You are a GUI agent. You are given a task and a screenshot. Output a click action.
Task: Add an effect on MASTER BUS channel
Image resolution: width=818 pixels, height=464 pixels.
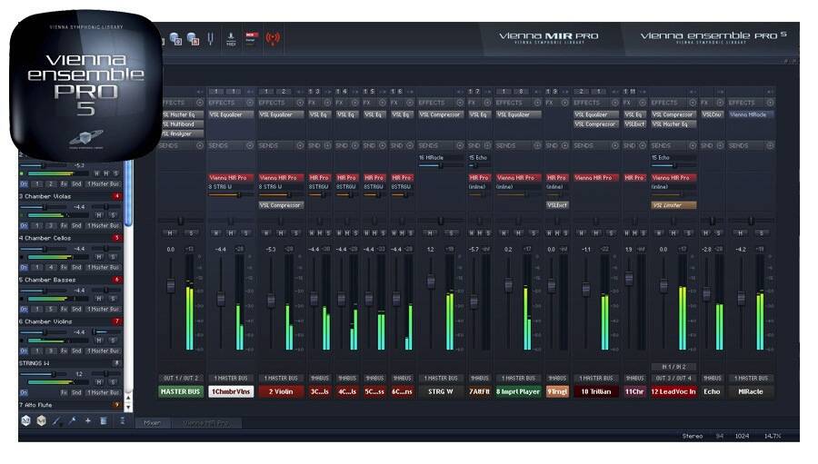(x=199, y=103)
